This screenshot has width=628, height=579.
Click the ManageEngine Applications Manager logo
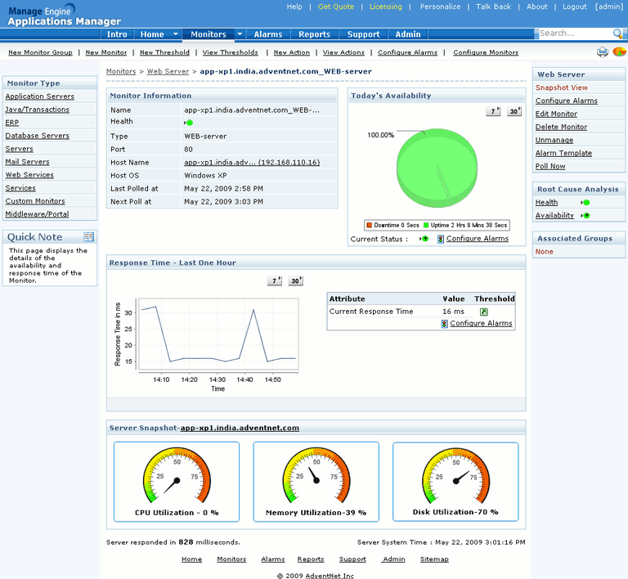64,15
